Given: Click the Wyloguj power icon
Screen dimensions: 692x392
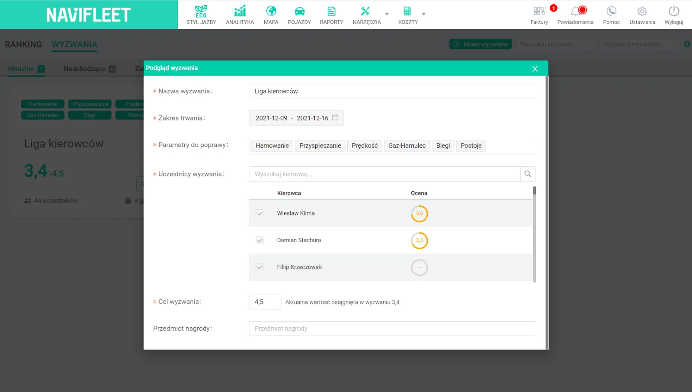Looking at the screenshot, I should [674, 11].
